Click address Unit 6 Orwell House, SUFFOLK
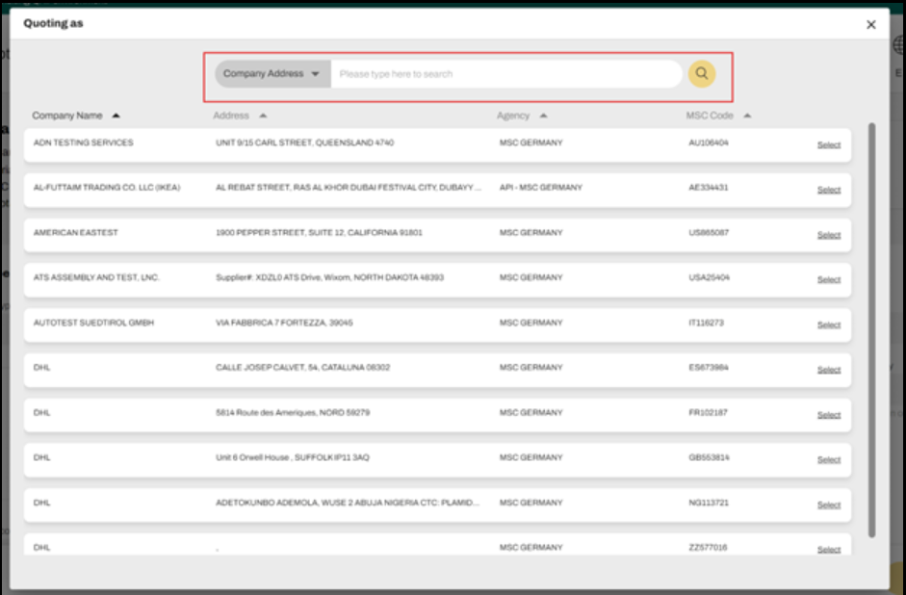This screenshot has width=906, height=595. pyautogui.click(x=293, y=457)
